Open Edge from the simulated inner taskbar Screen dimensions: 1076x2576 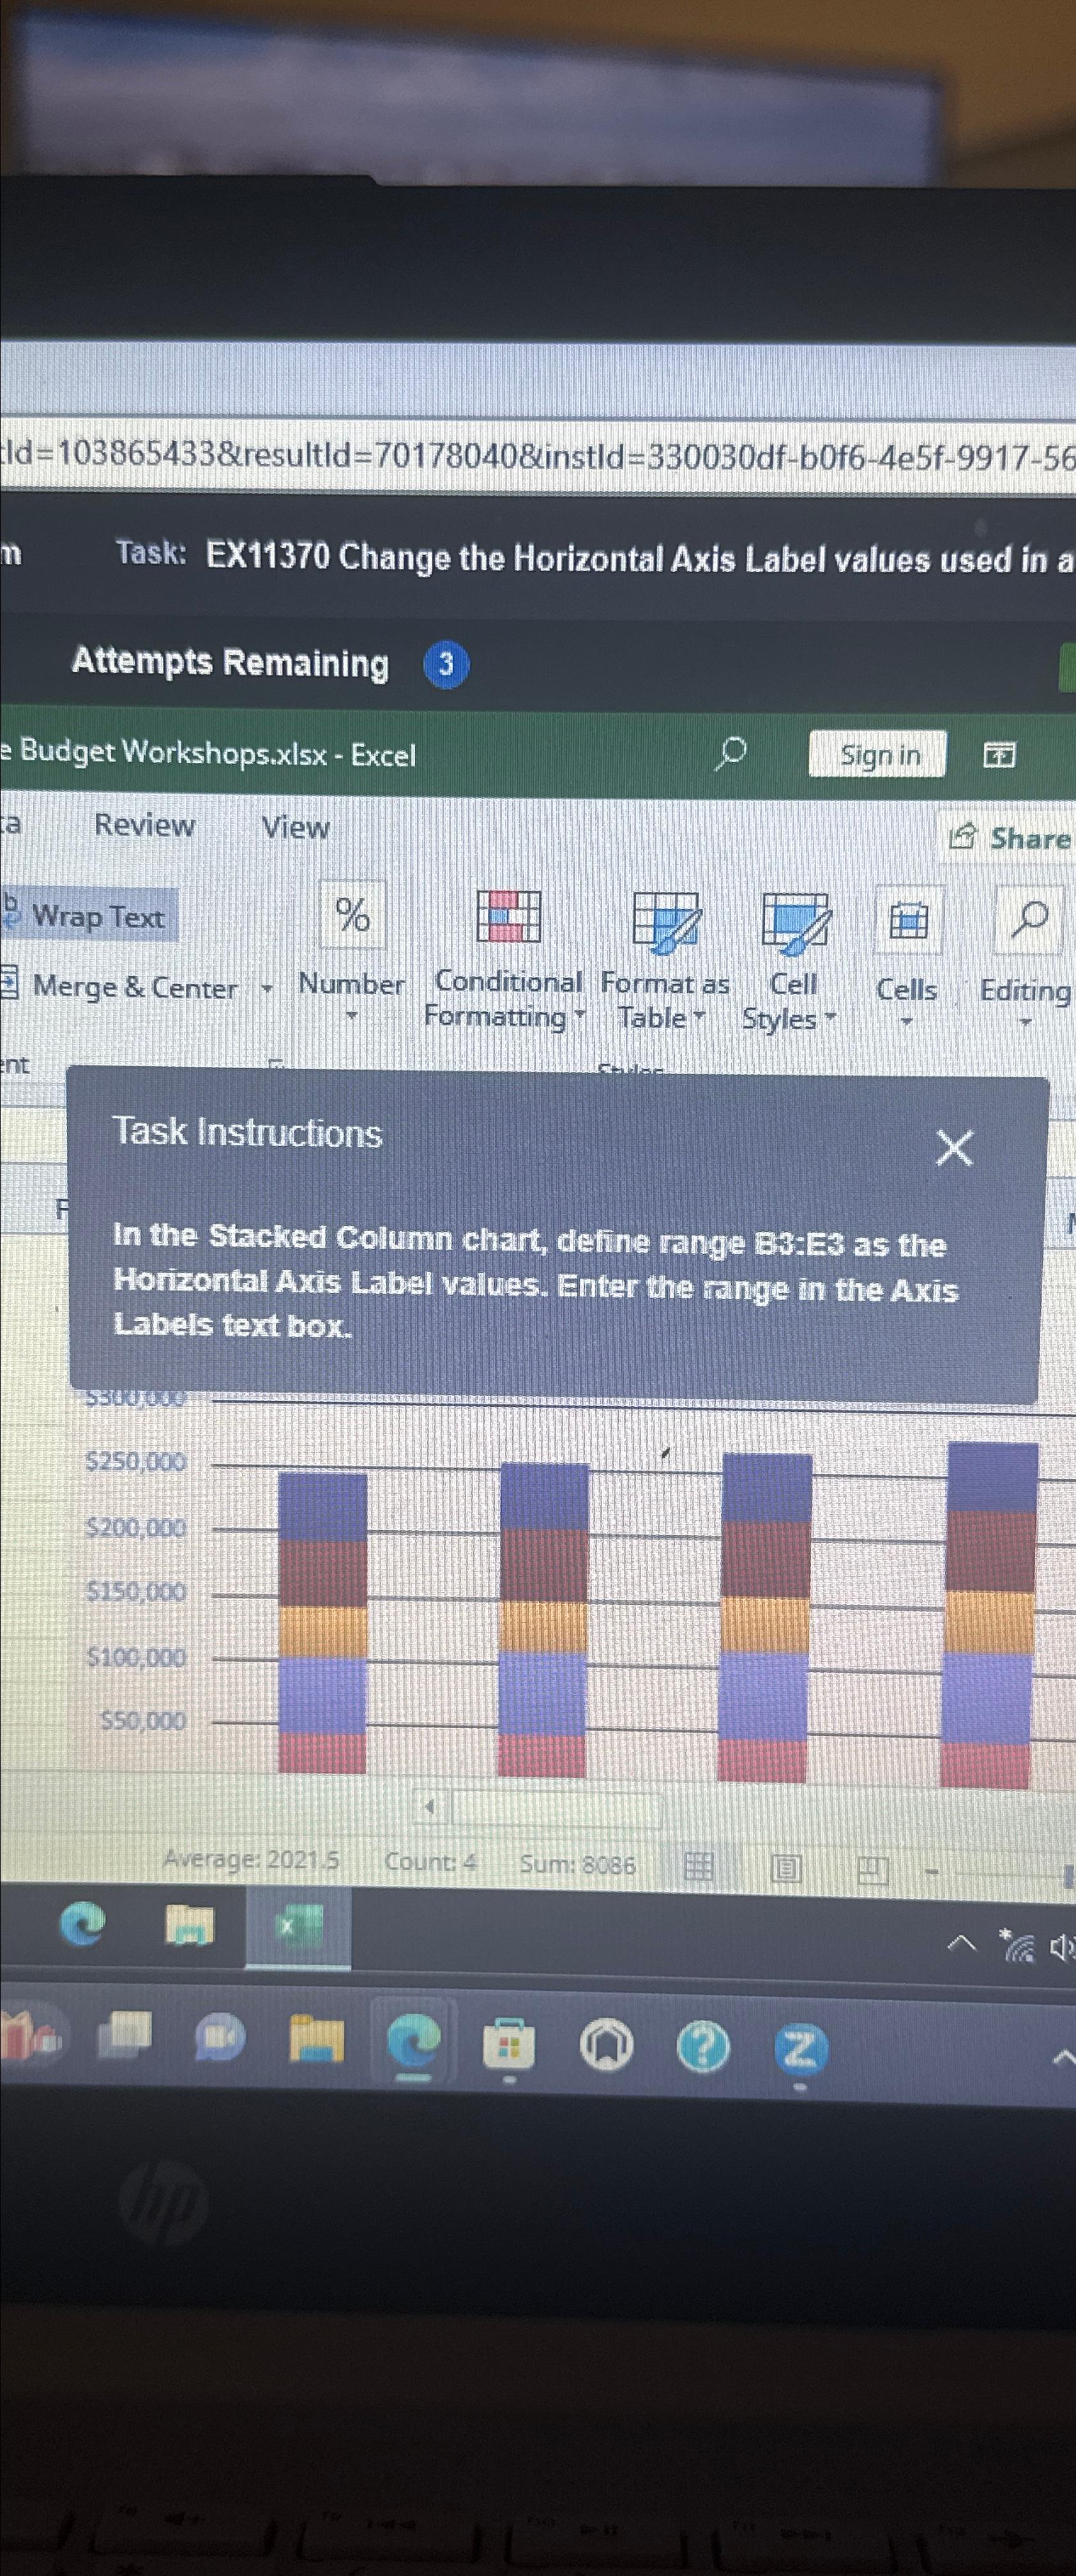tap(82, 1923)
